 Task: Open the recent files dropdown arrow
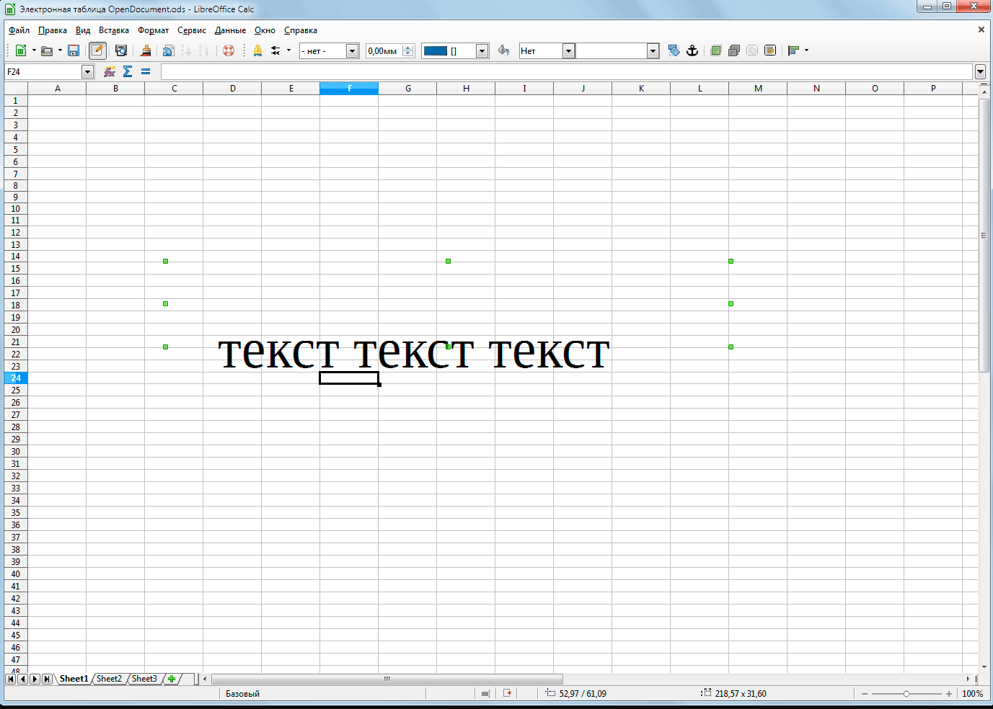point(60,50)
